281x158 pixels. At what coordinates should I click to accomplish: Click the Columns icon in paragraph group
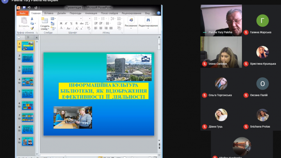click(107, 23)
